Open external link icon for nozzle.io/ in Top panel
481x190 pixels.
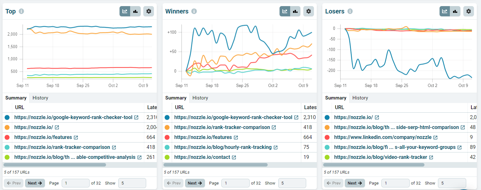tap(57, 127)
